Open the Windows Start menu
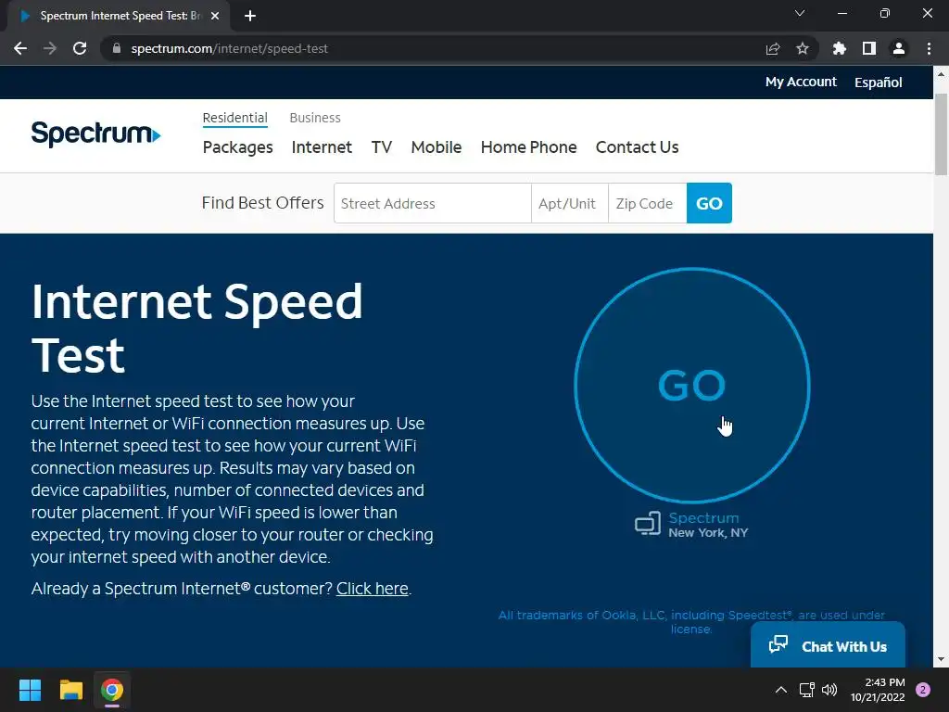Screen dimensions: 949x712 (30, 690)
